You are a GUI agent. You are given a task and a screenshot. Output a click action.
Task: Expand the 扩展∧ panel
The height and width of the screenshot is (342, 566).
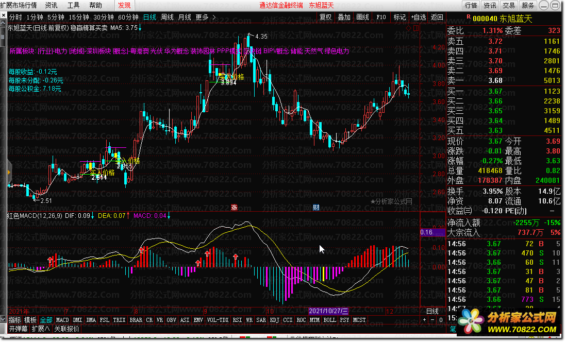[40, 329]
